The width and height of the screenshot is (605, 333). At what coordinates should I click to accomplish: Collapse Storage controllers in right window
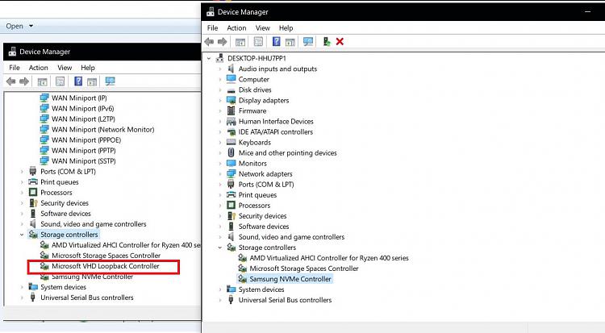click(220, 248)
